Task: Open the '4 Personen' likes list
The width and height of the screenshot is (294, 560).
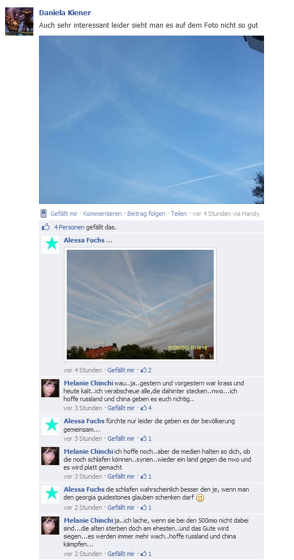Action: pos(70,227)
